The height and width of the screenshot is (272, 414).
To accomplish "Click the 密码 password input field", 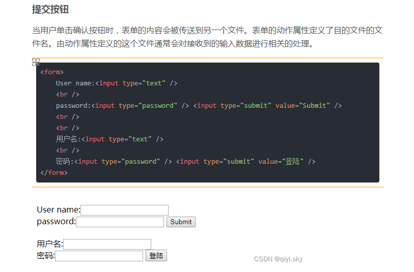I will (x=99, y=256).
